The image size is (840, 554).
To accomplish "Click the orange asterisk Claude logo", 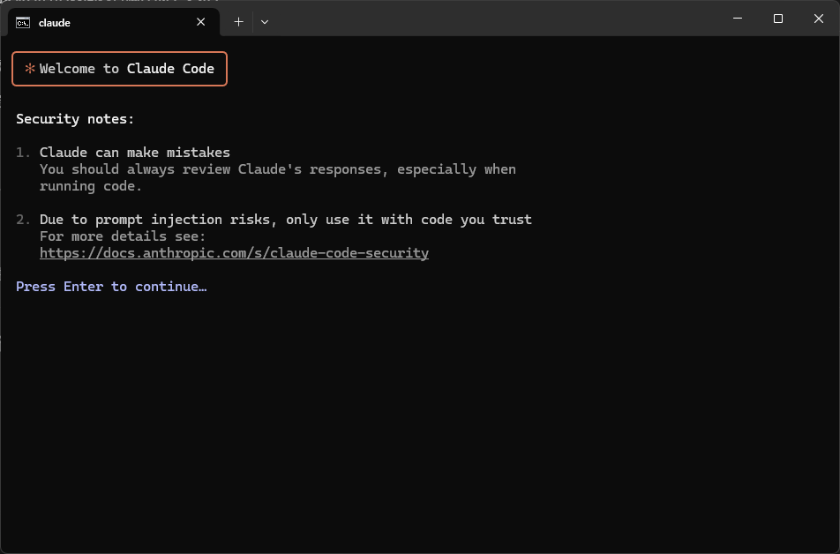I will tap(30, 69).
